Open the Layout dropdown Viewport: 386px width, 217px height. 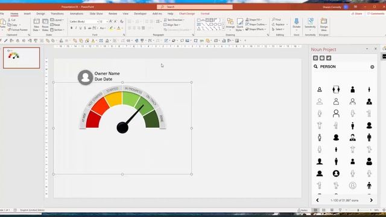(x=57, y=20)
